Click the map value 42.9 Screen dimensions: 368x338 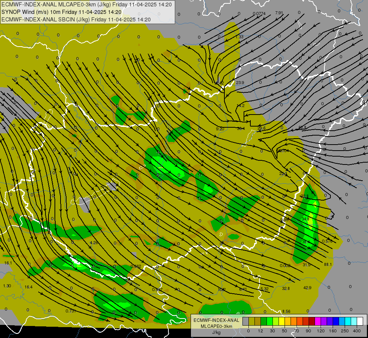coord(307,288)
